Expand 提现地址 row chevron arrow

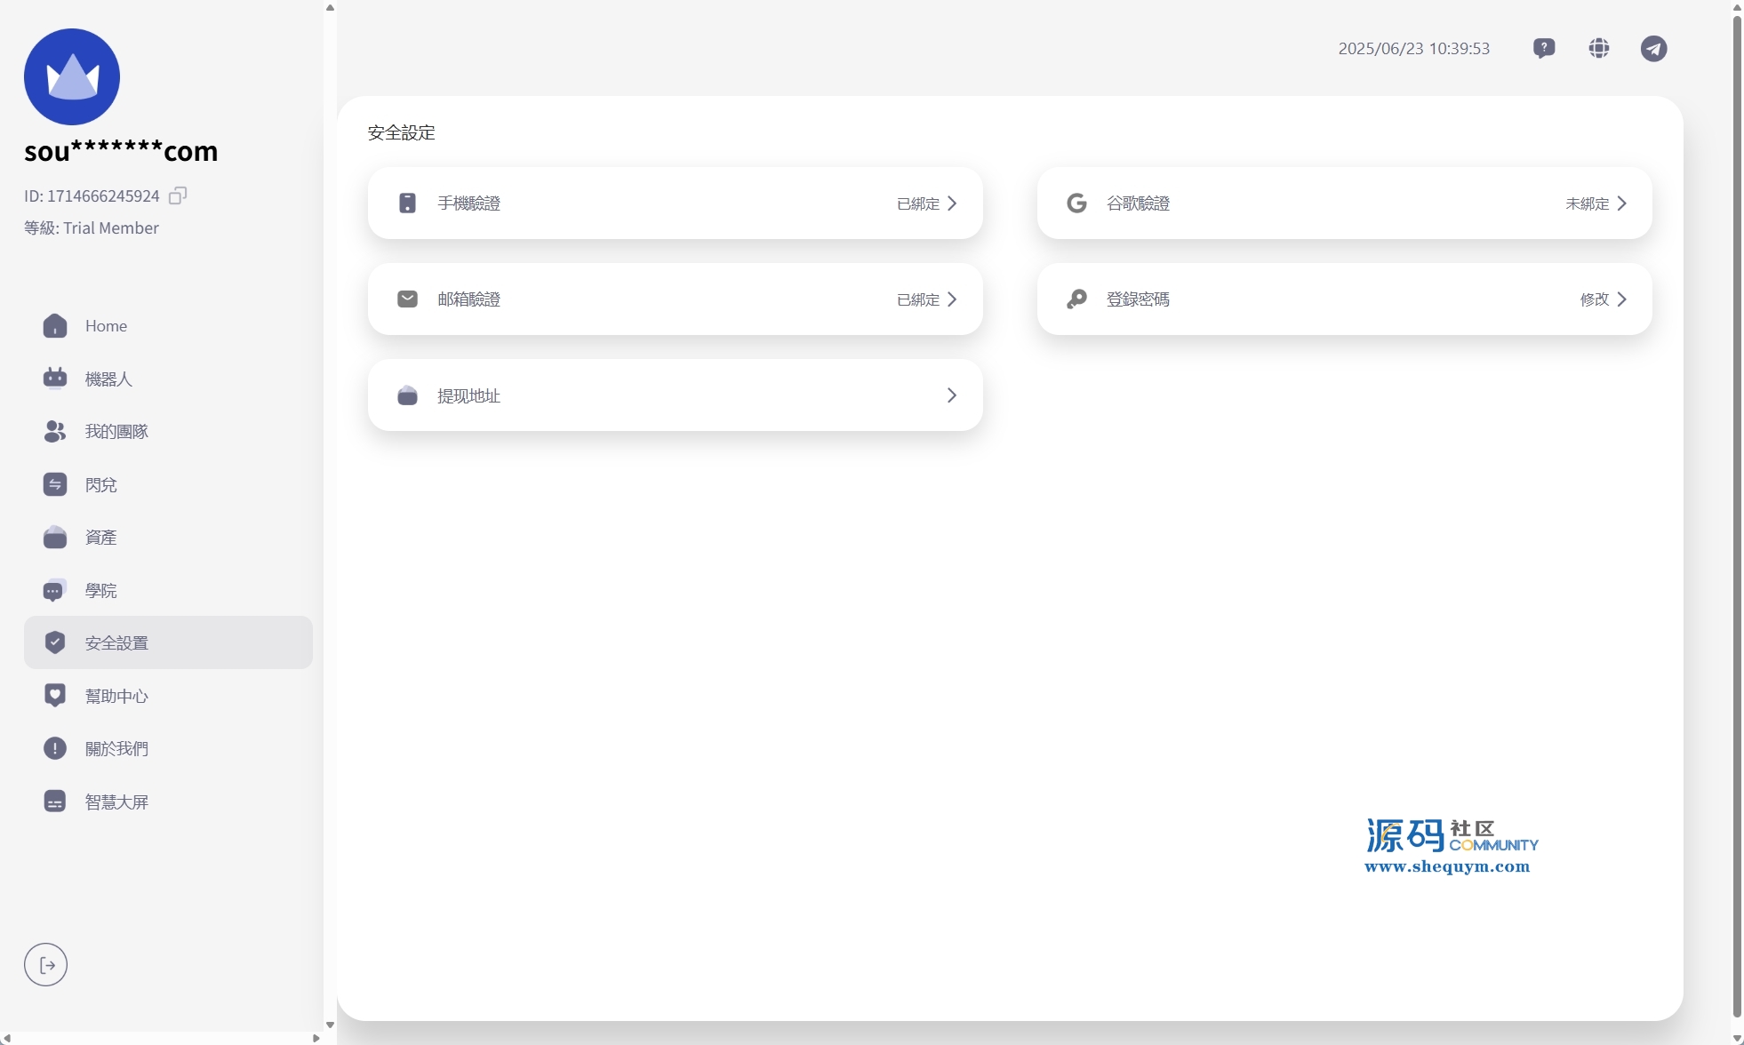pos(952,395)
